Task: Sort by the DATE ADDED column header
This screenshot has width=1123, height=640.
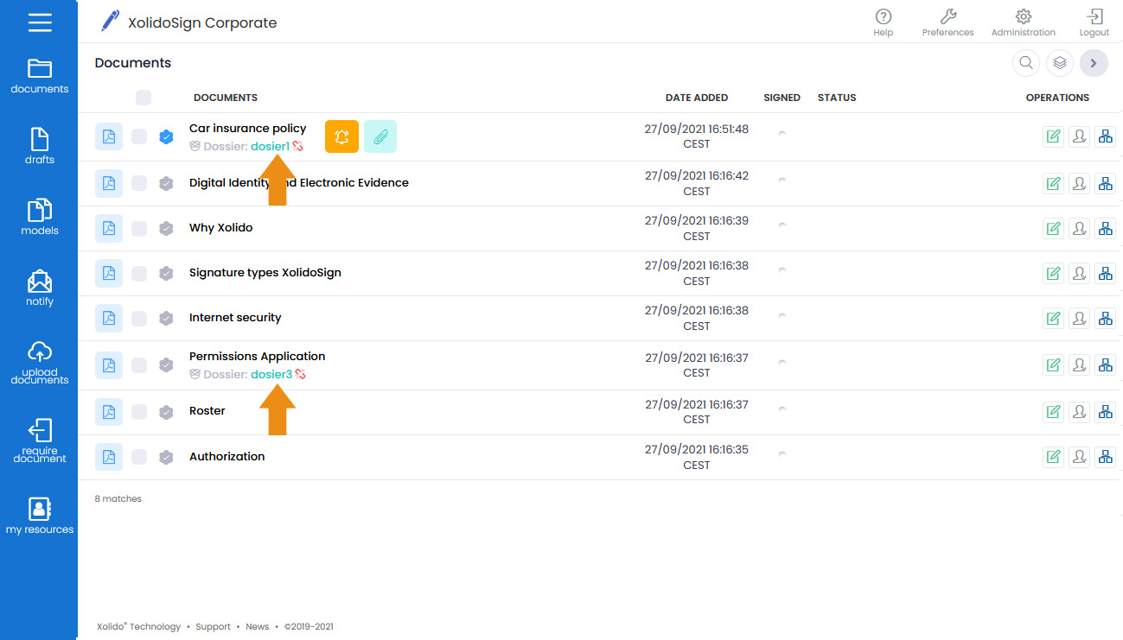Action: pyautogui.click(x=697, y=98)
